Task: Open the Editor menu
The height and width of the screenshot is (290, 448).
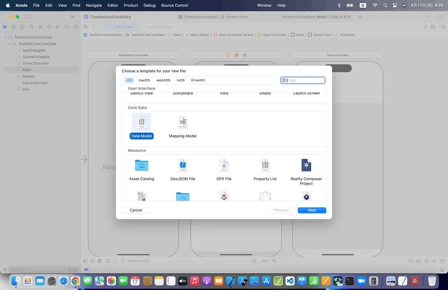Action: [113, 5]
